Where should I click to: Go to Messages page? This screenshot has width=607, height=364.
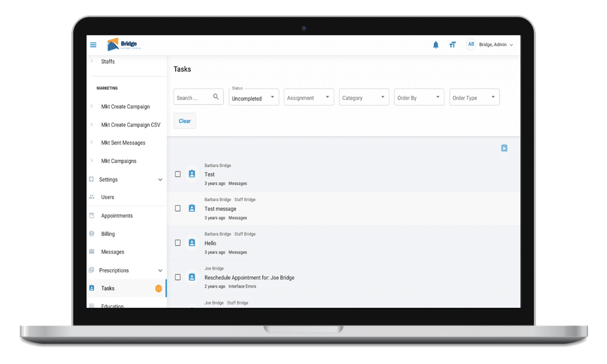point(113,252)
